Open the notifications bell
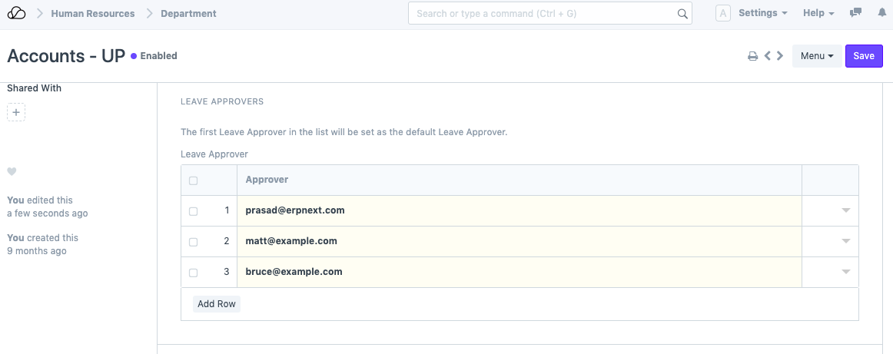893x354 pixels. (880, 13)
